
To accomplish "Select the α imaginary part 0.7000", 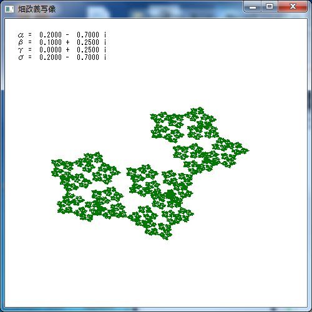I will tap(88, 35).
